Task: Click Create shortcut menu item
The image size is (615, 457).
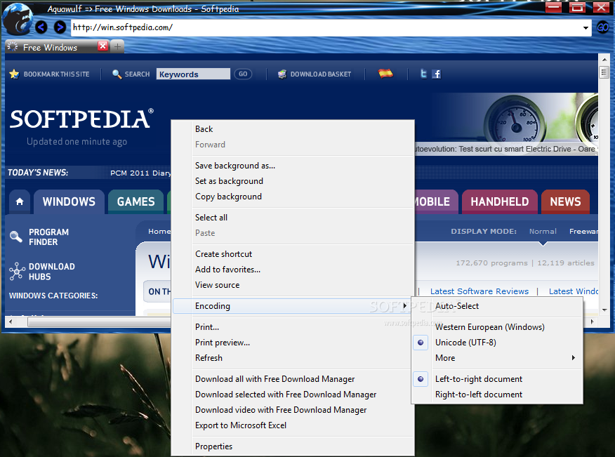Action: [x=293, y=254]
